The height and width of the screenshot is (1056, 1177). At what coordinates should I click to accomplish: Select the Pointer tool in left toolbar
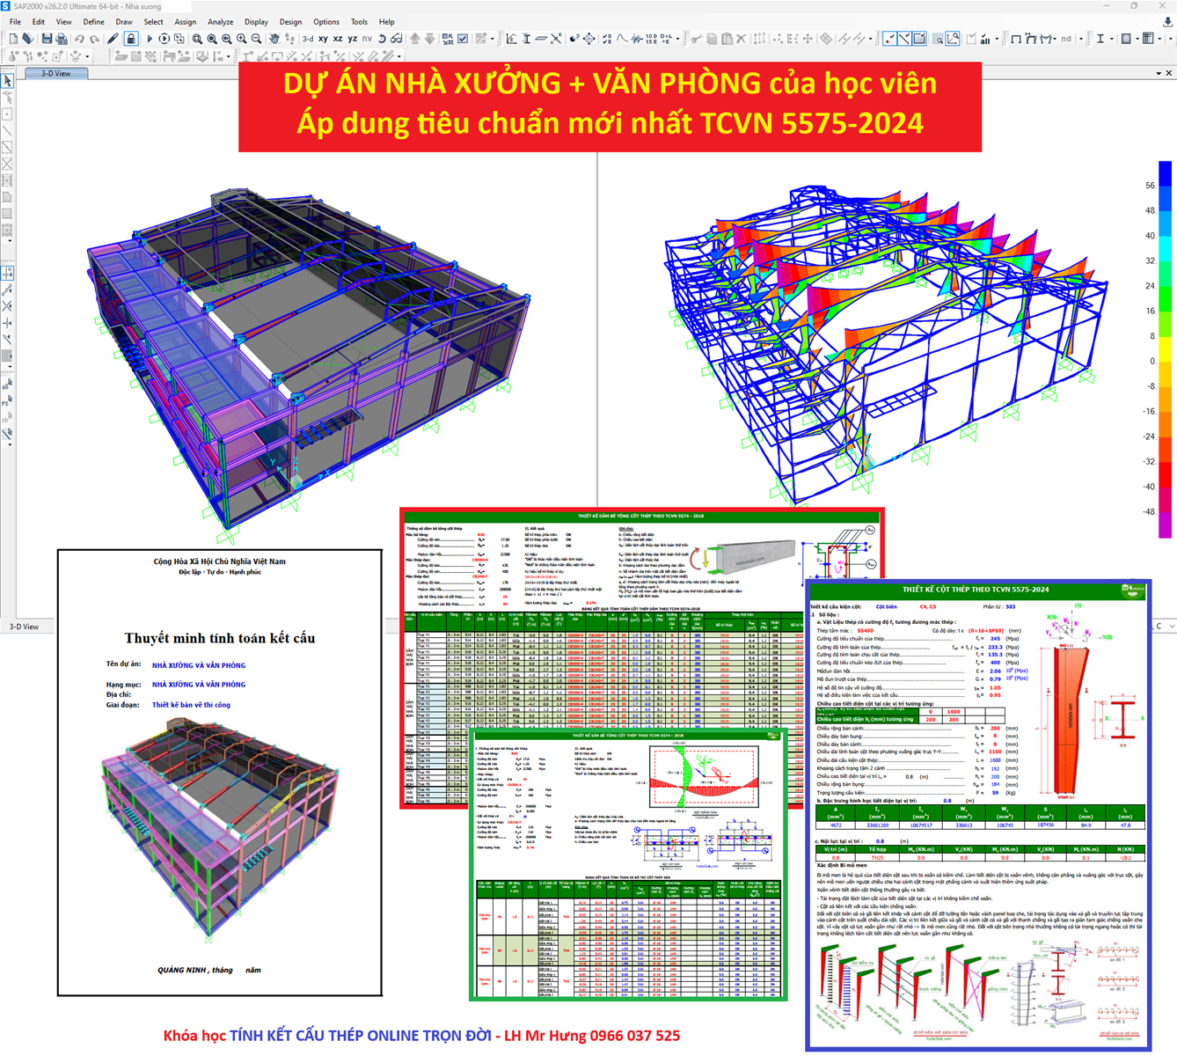8,81
